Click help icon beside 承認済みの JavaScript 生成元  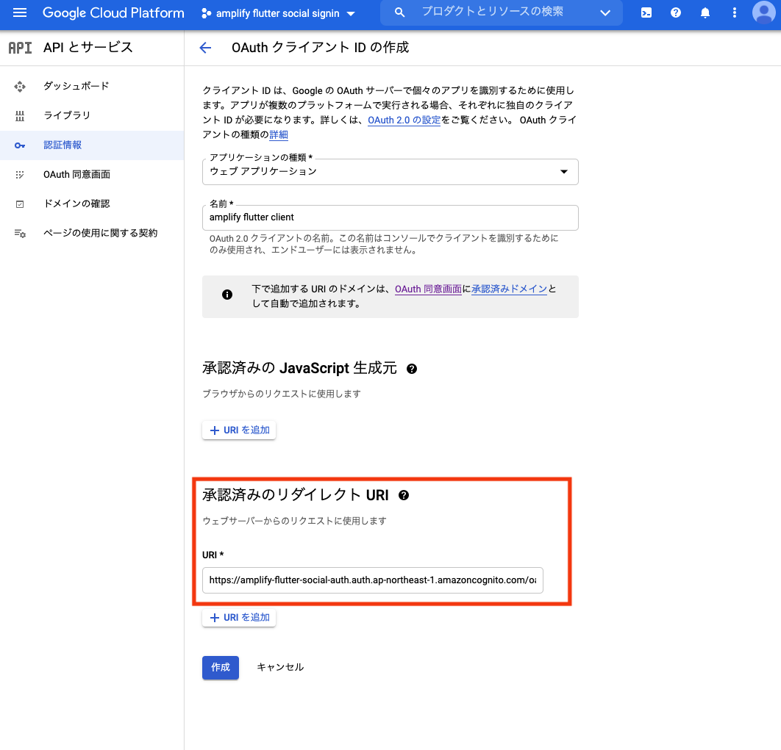(412, 369)
